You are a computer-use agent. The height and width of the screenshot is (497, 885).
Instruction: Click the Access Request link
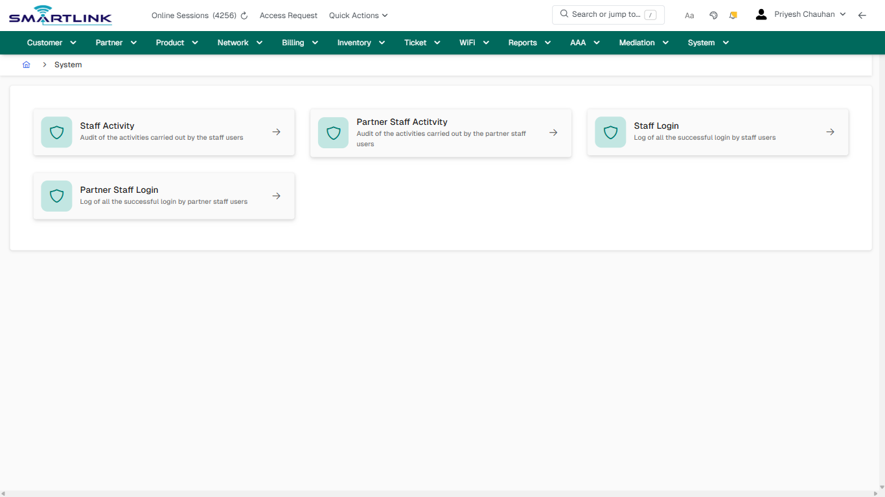click(288, 15)
